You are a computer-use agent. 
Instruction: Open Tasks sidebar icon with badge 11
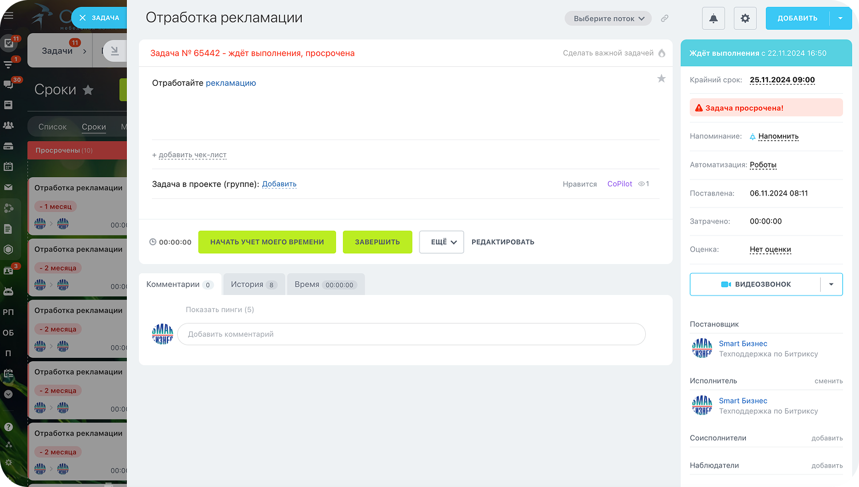(x=9, y=43)
